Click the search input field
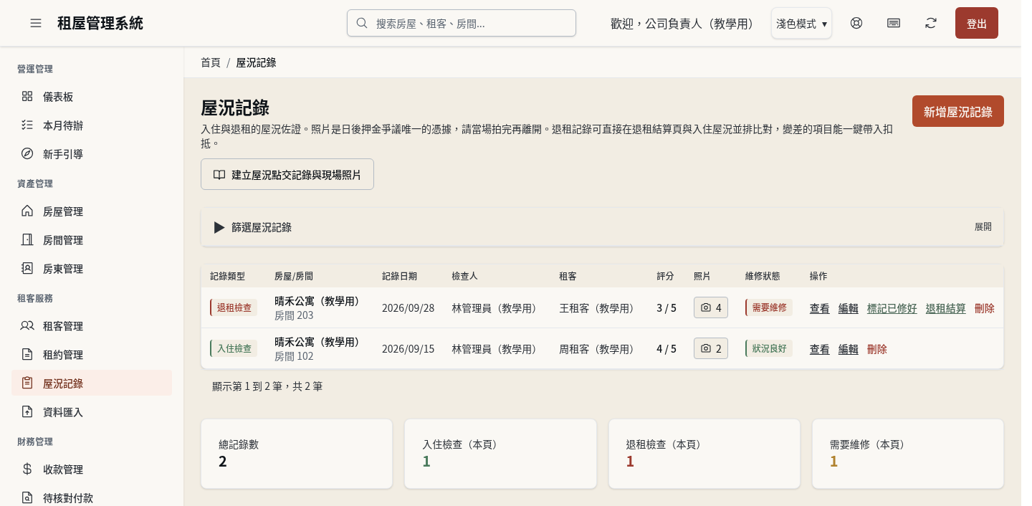Screen dimensions: 1032x506 (462, 23)
